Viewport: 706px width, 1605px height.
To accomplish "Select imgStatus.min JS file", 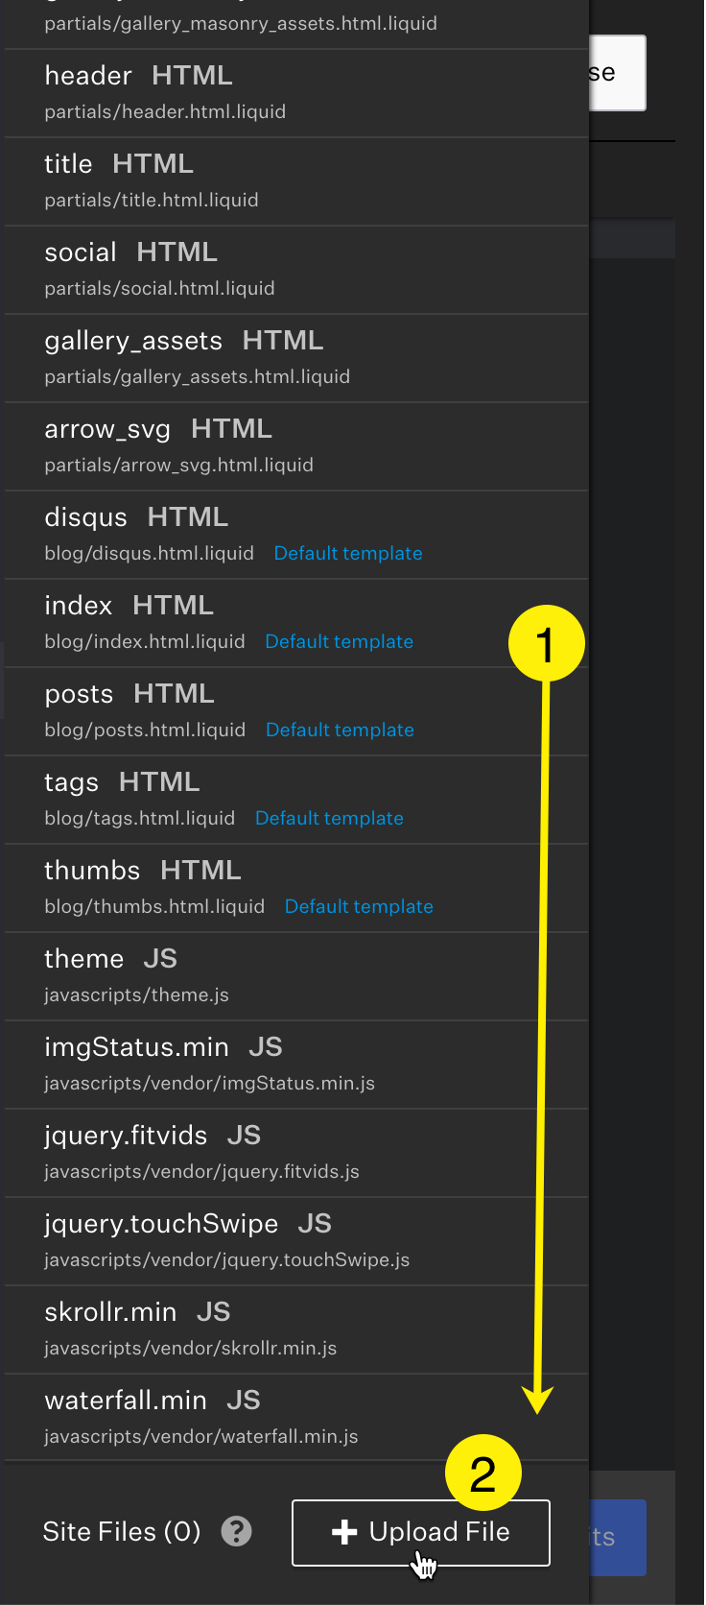I will (x=296, y=1065).
